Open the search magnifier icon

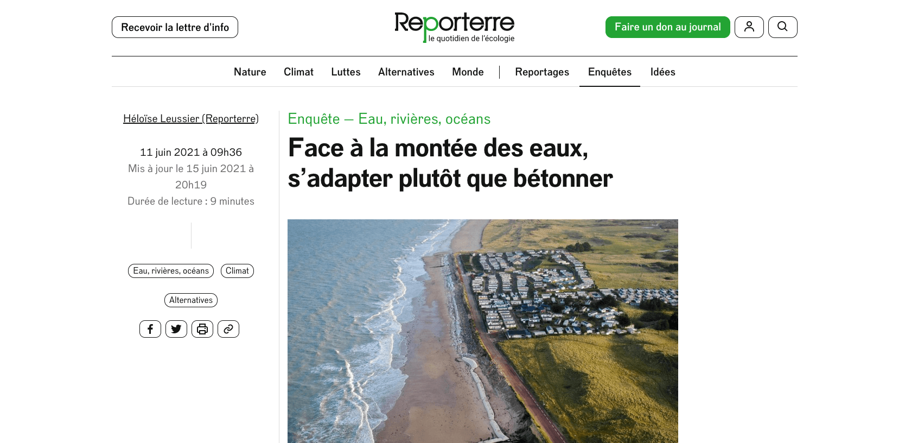[782, 27]
